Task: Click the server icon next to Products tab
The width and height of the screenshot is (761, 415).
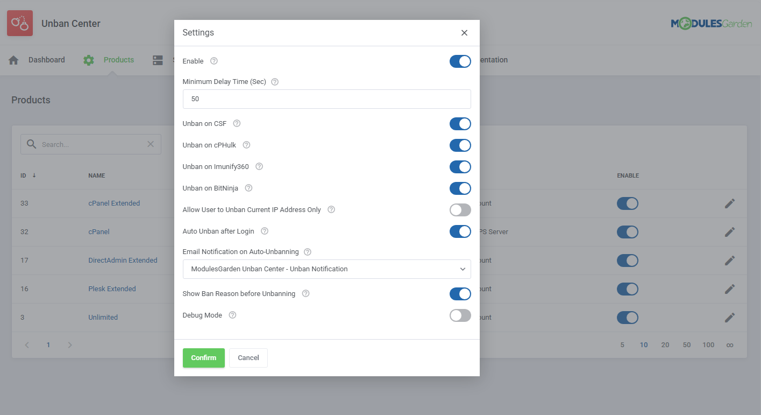Action: coord(158,60)
